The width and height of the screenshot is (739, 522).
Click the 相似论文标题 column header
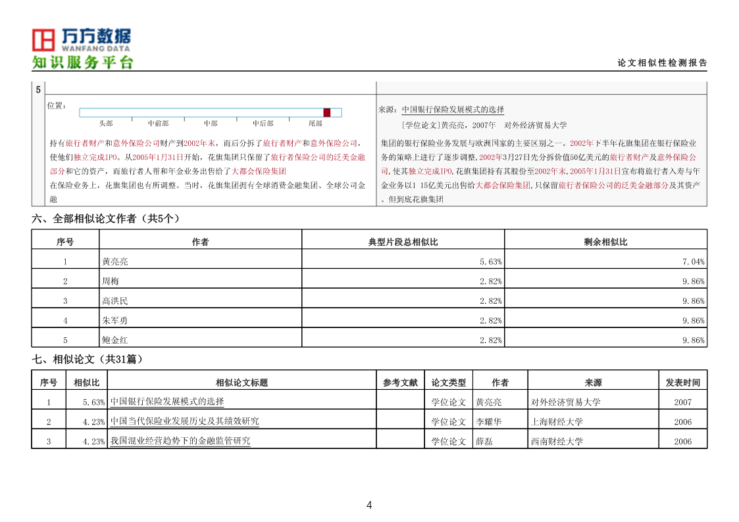[x=242, y=383]
